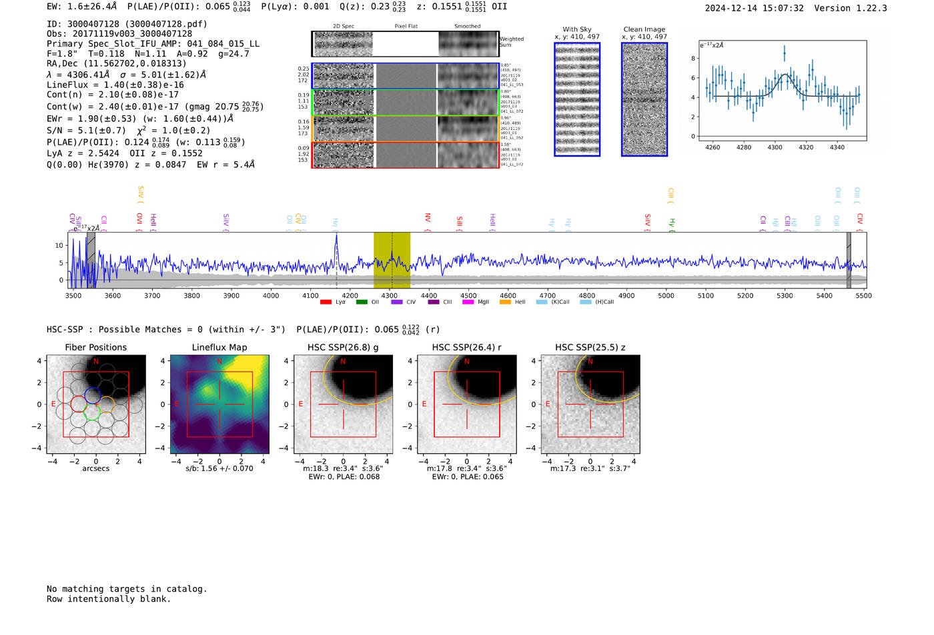Screen dimensions: 934x635
Task: Click 'Row intentionally blank.' text
Action: coord(109,599)
